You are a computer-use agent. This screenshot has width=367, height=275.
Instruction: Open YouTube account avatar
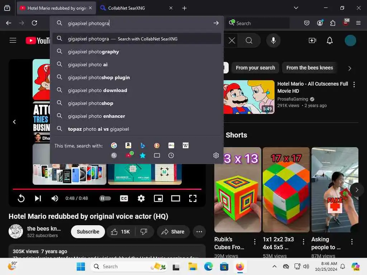pyautogui.click(x=351, y=40)
